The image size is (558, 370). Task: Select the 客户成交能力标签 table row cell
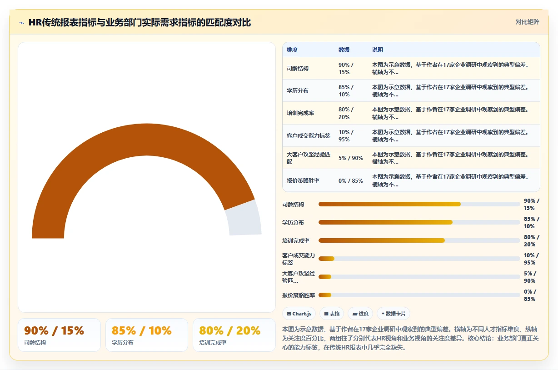(x=309, y=135)
